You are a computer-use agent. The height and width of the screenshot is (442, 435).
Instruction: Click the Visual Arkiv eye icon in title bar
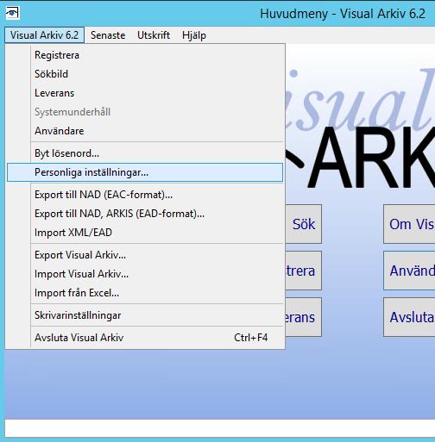13,13
